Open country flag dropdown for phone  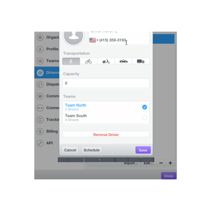[94, 40]
